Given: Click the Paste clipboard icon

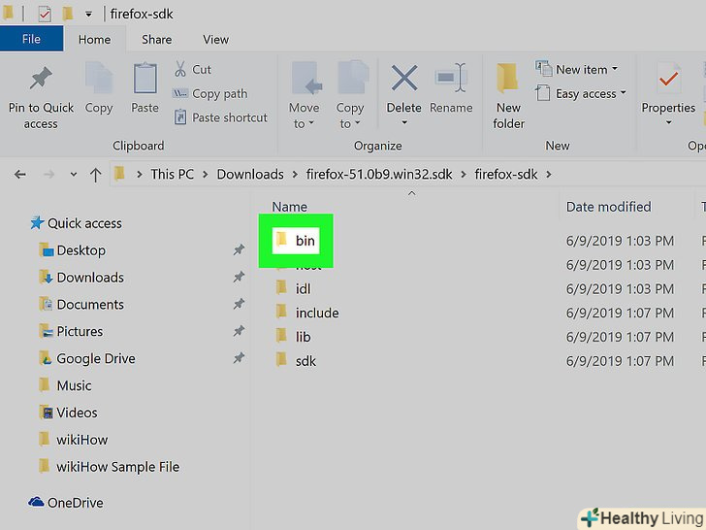Looking at the screenshot, I should (145, 79).
